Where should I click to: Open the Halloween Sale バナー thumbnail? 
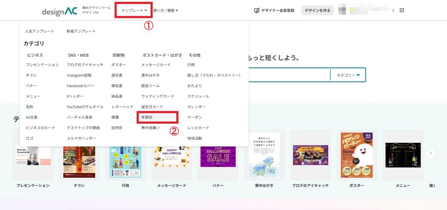pyautogui.click(x=218, y=155)
